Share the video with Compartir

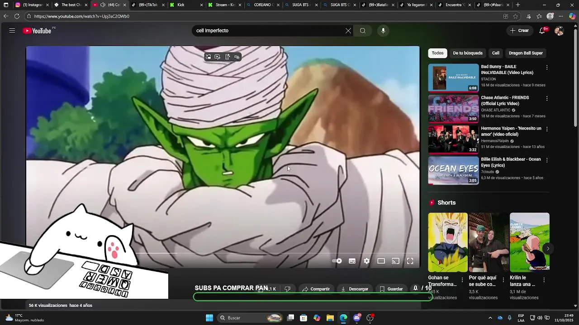(x=316, y=289)
